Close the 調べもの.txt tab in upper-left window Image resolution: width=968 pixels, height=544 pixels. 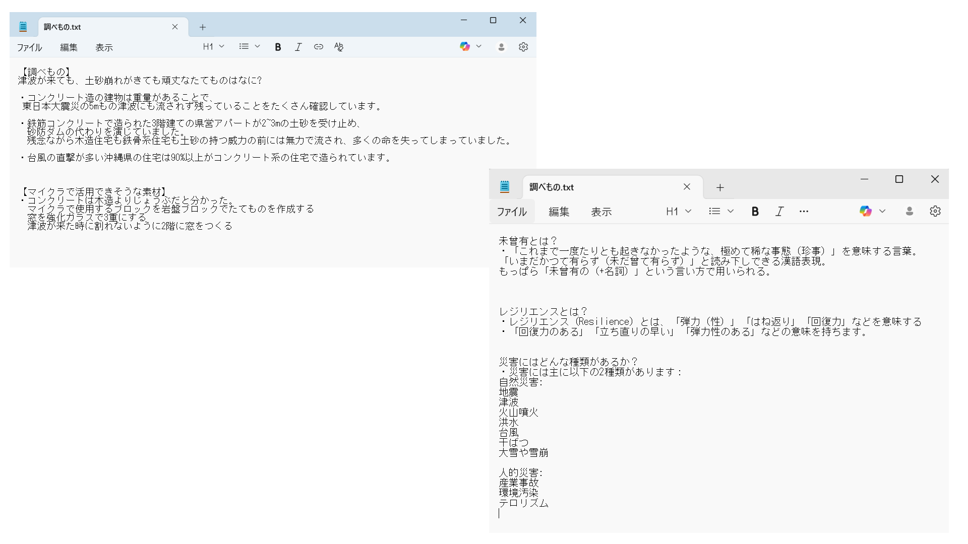click(x=175, y=27)
